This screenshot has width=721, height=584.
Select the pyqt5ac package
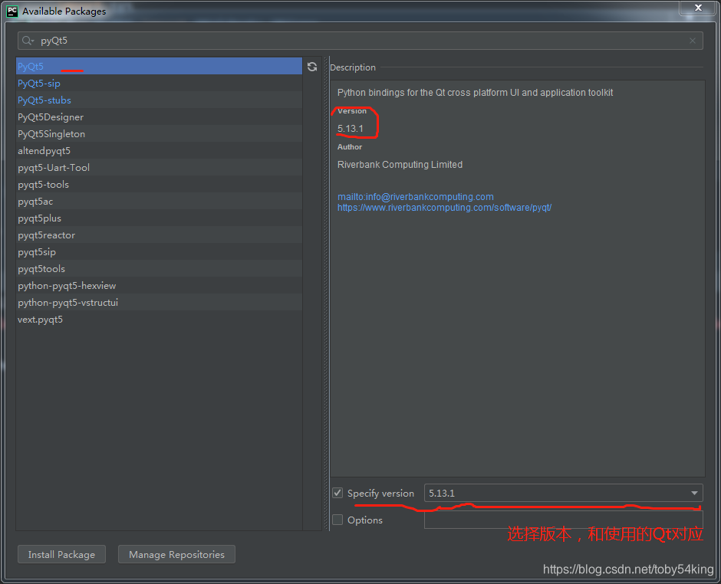[x=159, y=202]
